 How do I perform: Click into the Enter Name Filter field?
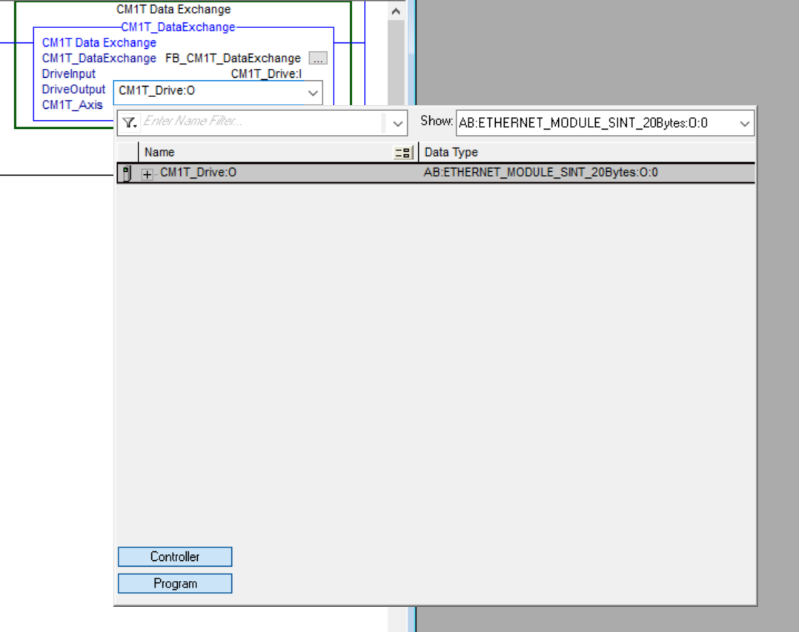click(259, 122)
